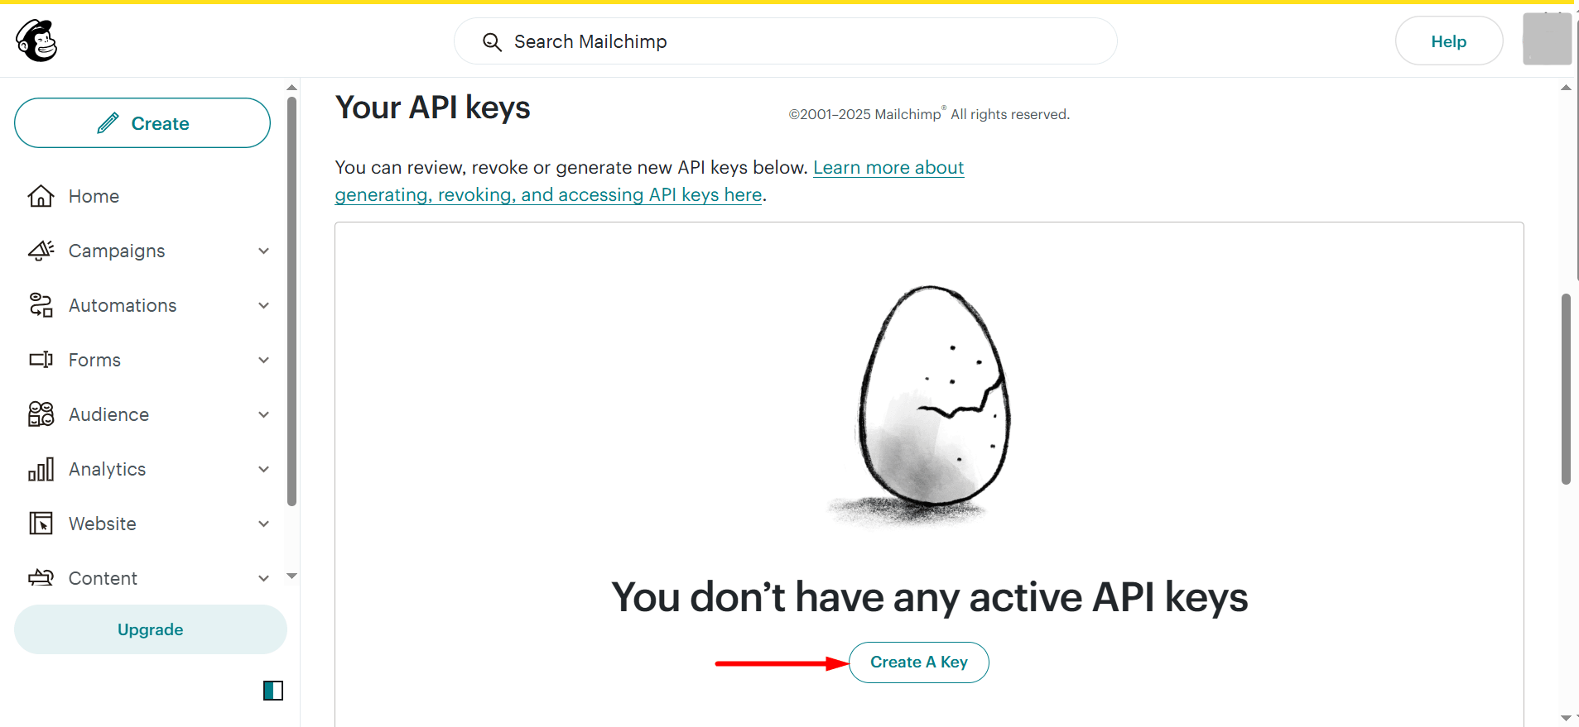Click the Home house icon
Viewport: 1579px width, 727px height.
pyautogui.click(x=41, y=196)
